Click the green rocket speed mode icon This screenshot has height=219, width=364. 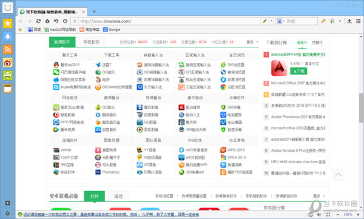[265, 21]
